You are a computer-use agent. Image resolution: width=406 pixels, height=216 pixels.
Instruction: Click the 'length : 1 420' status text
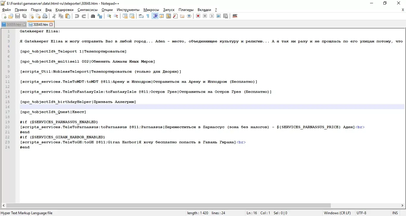[198, 213]
